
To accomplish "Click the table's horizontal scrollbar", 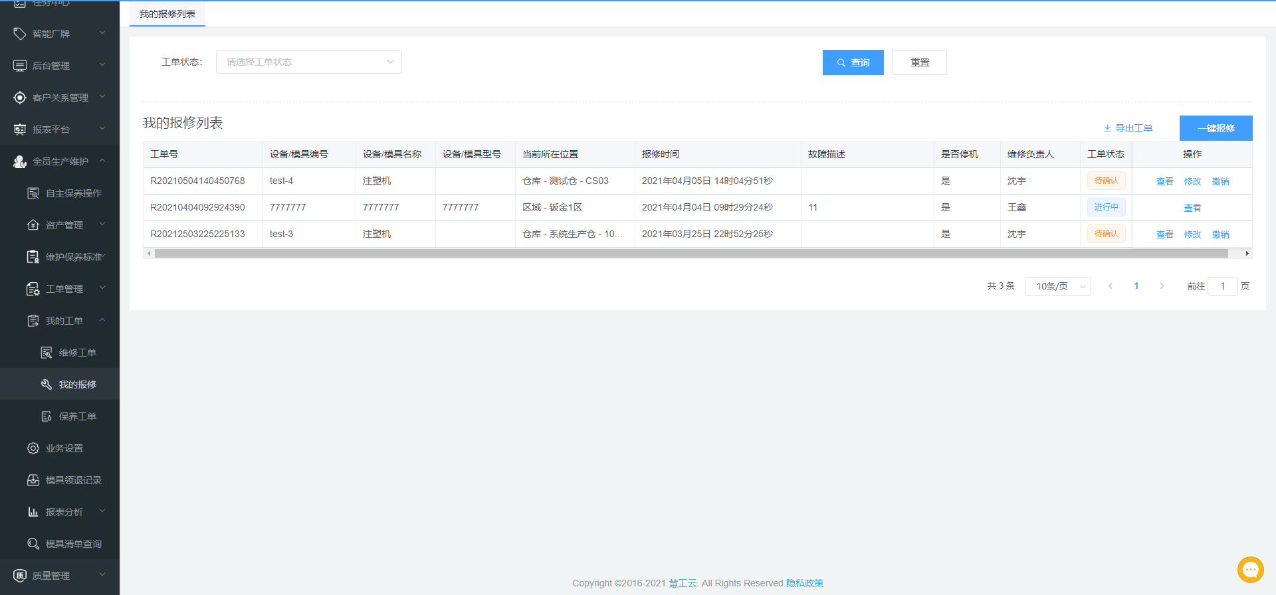I will click(691, 253).
